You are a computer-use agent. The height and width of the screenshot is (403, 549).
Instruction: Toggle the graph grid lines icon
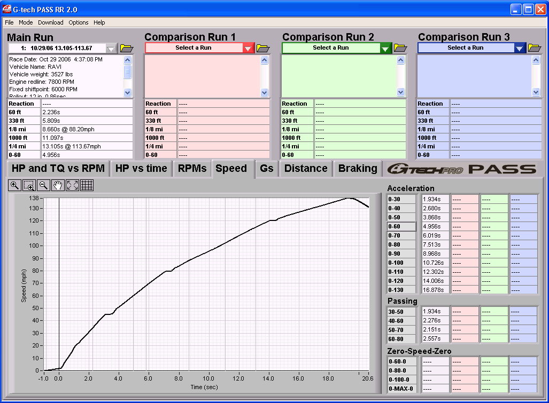pyautogui.click(x=87, y=185)
